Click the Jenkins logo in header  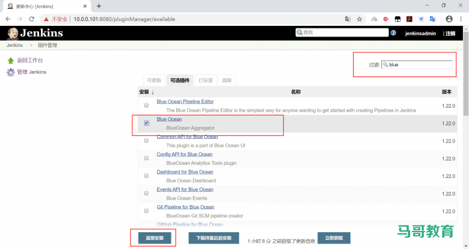(35, 33)
